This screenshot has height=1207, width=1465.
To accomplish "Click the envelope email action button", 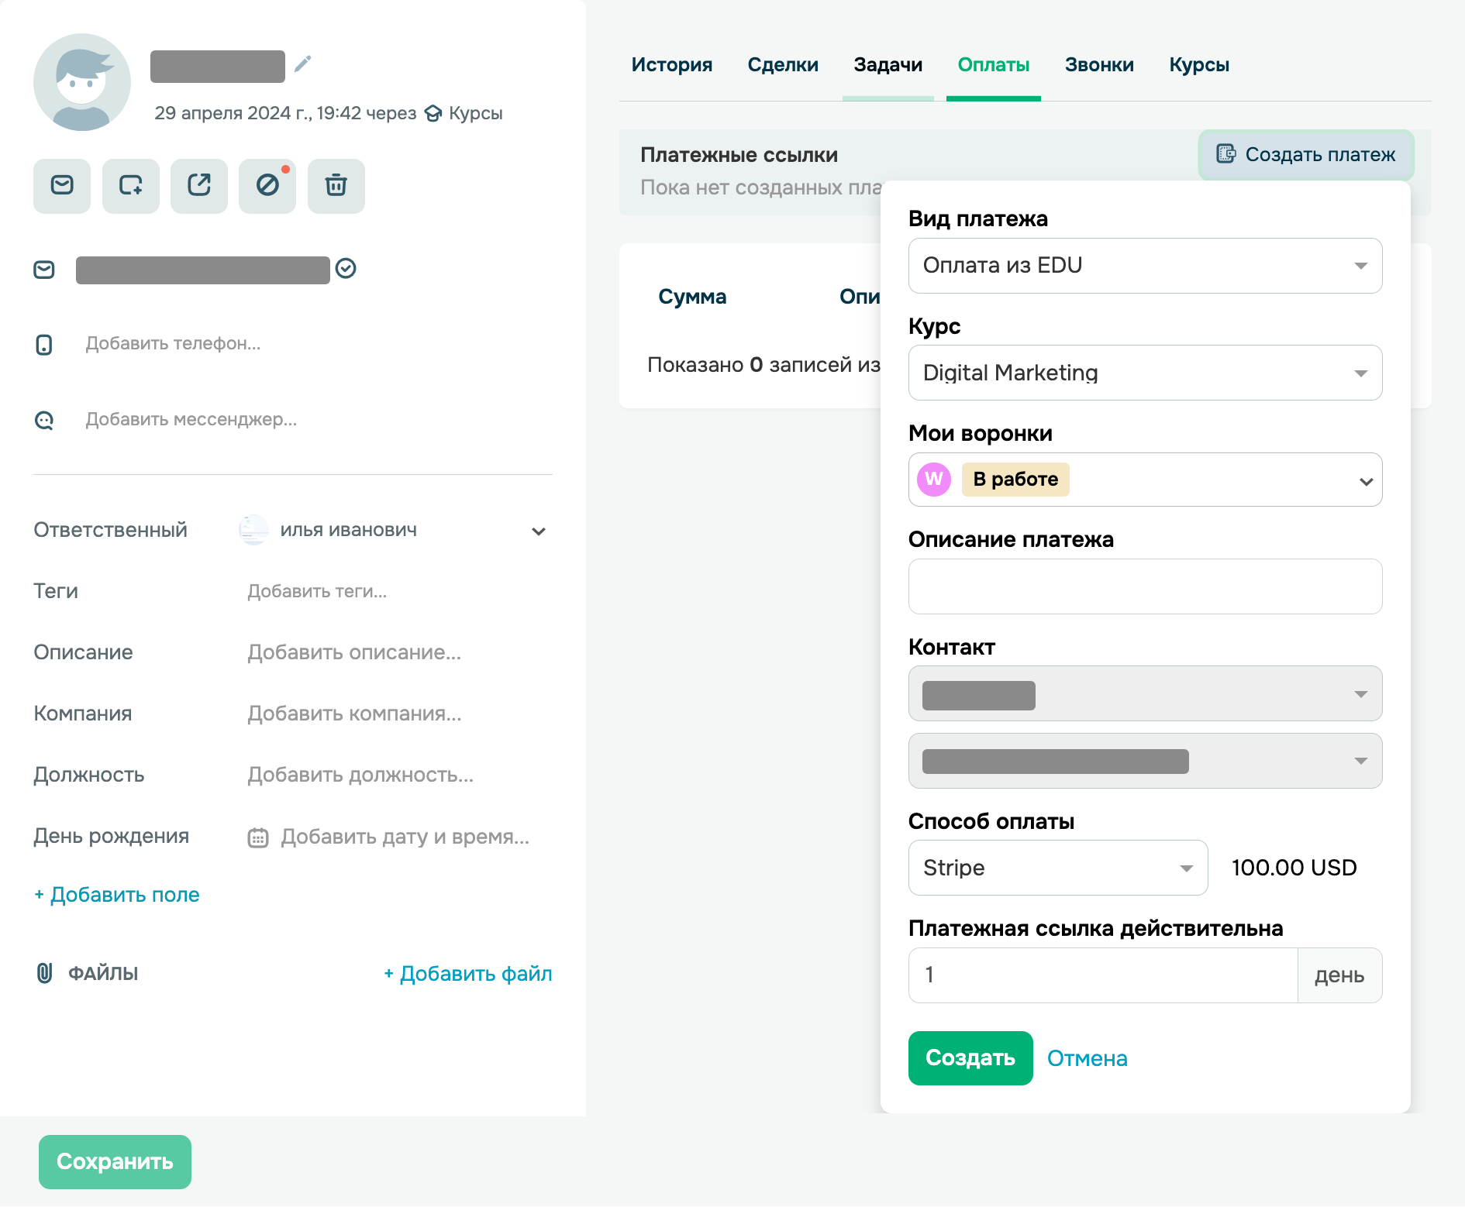I will coord(62,186).
